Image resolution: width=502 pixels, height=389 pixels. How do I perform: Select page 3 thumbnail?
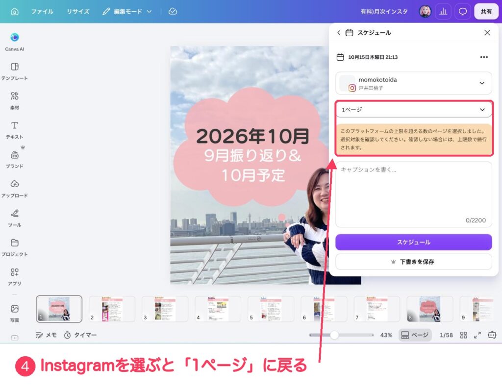(165, 309)
